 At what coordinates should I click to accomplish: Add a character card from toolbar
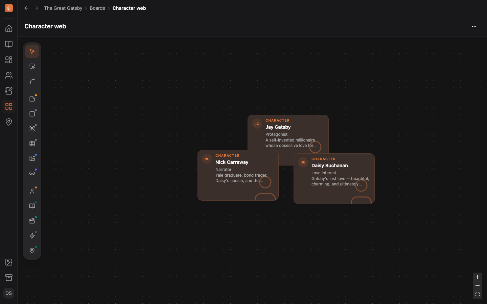coord(32,191)
